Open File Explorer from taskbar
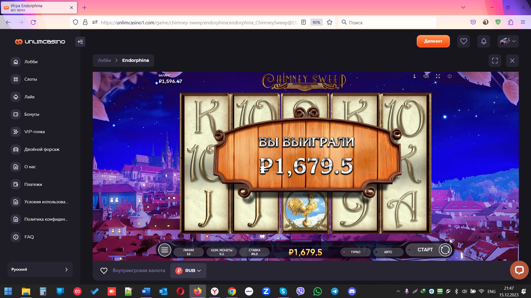Viewport: 531px width, 298px height. tap(26, 291)
